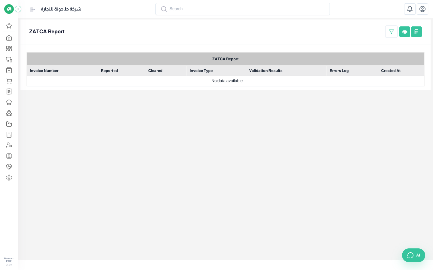
Task: Print the ZATCA report
Action: click(405, 32)
